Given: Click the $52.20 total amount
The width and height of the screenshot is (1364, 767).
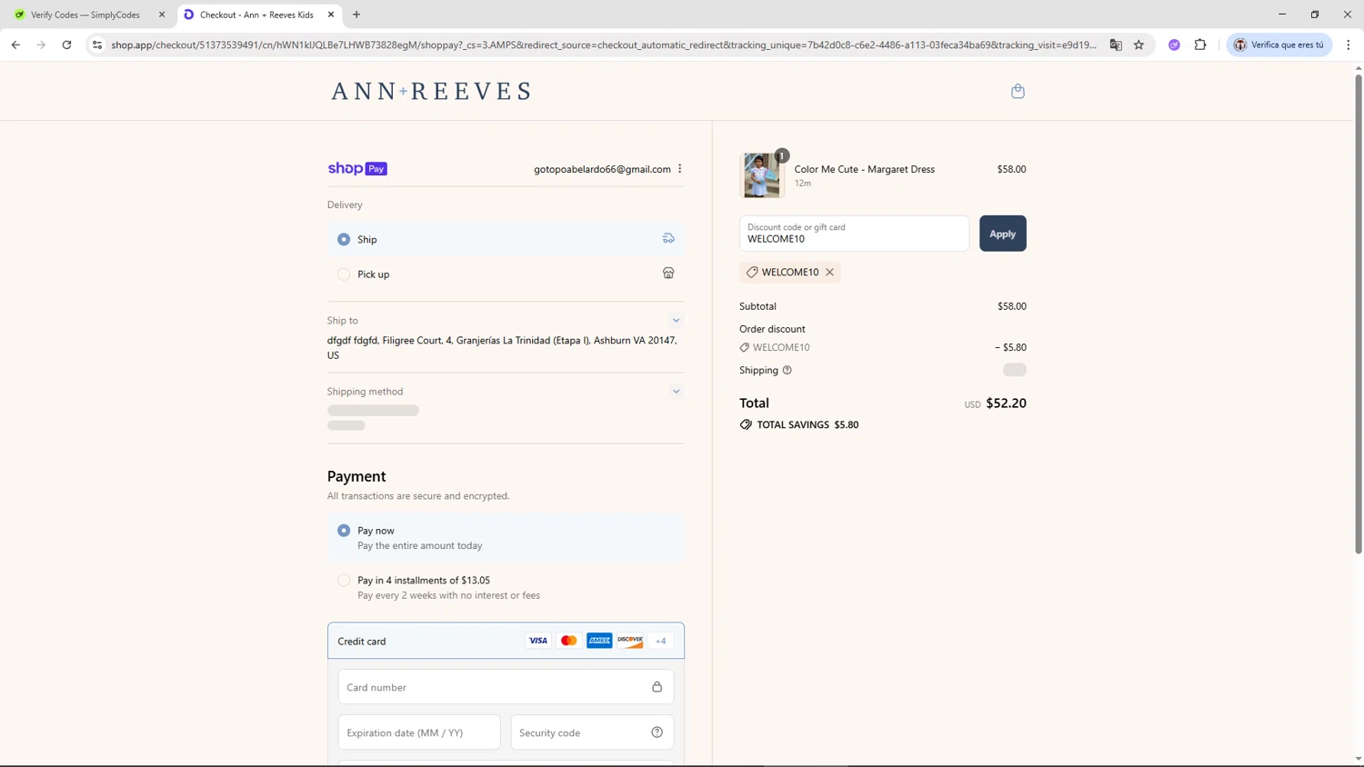Looking at the screenshot, I should pyautogui.click(x=1006, y=403).
